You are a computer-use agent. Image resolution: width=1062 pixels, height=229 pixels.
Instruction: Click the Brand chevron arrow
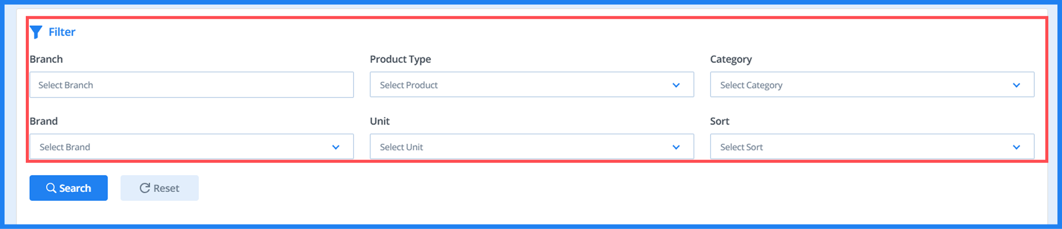point(336,147)
